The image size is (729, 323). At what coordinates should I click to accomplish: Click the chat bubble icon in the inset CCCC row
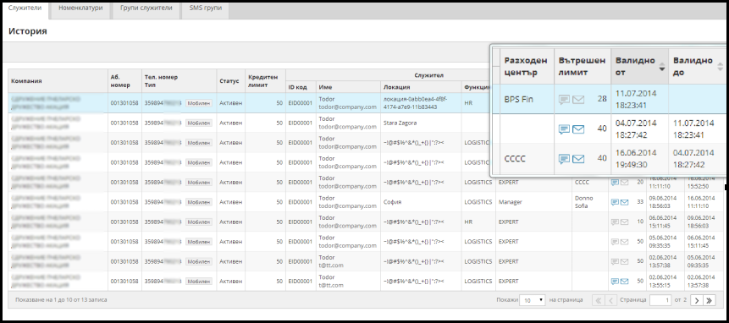(565, 159)
